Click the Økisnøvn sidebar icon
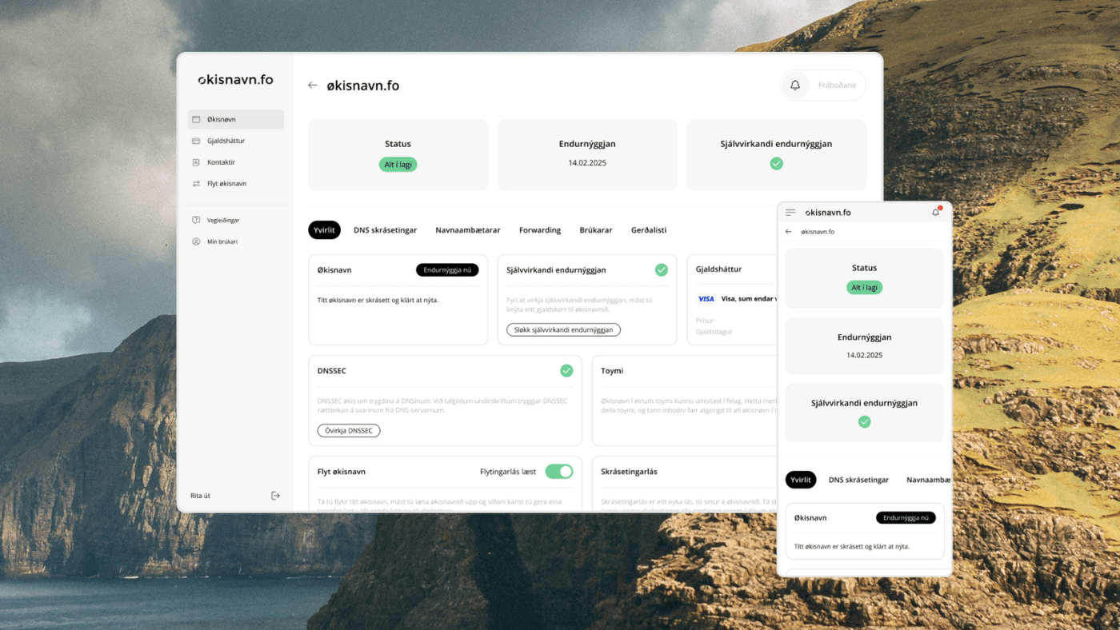 click(x=196, y=119)
